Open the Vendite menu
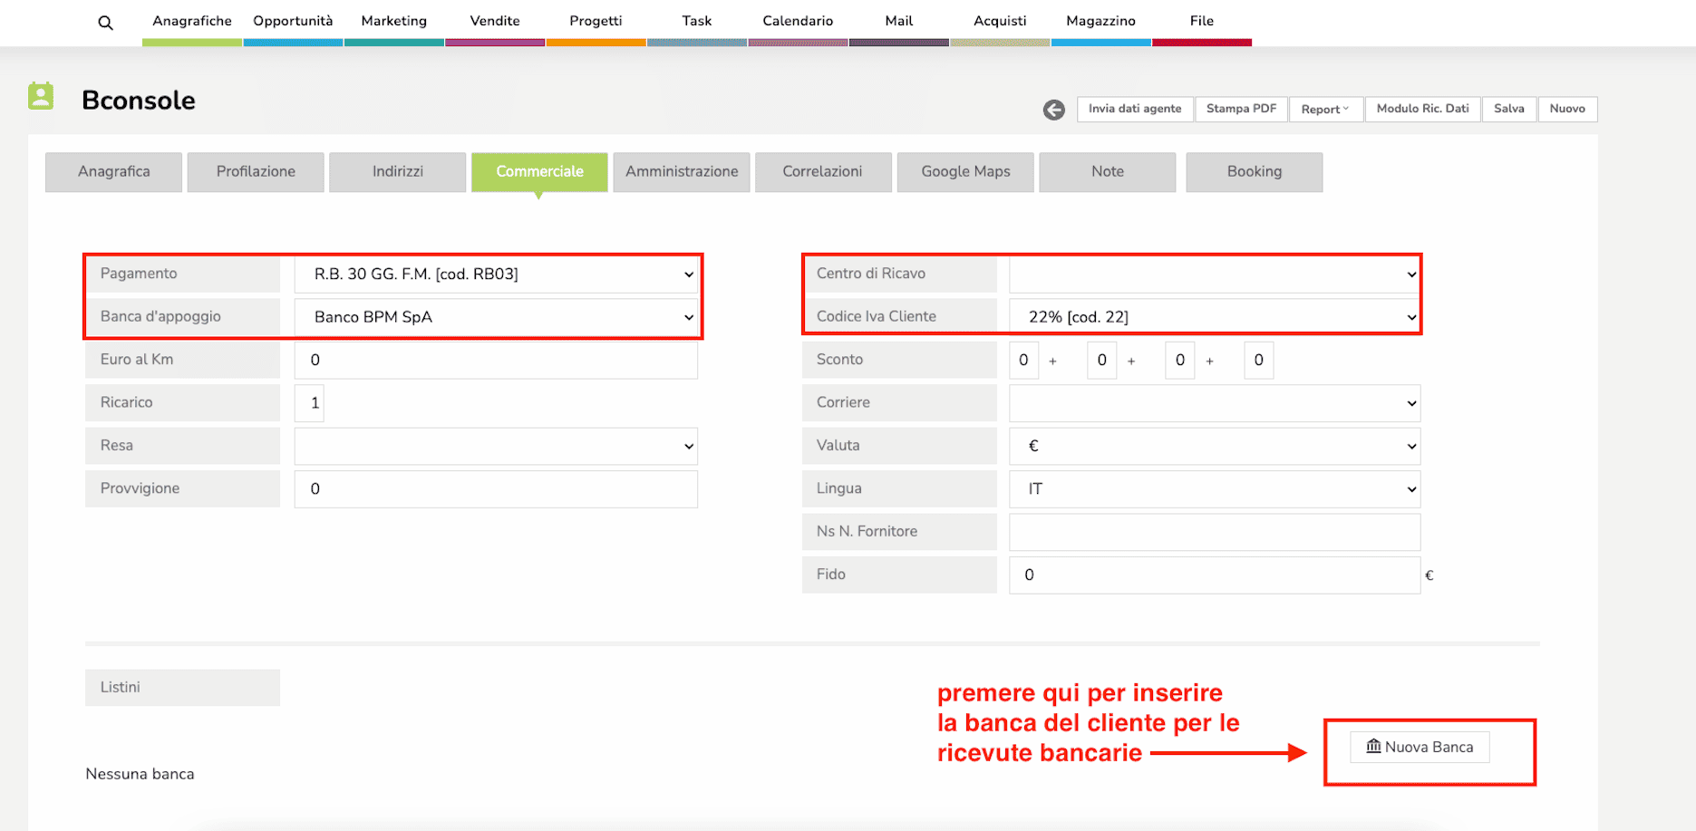Image resolution: width=1696 pixels, height=831 pixels. [x=495, y=21]
